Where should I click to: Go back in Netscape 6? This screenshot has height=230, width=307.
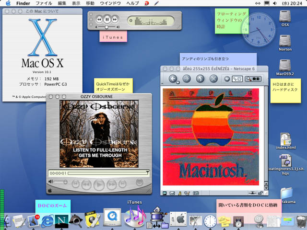[173, 79]
